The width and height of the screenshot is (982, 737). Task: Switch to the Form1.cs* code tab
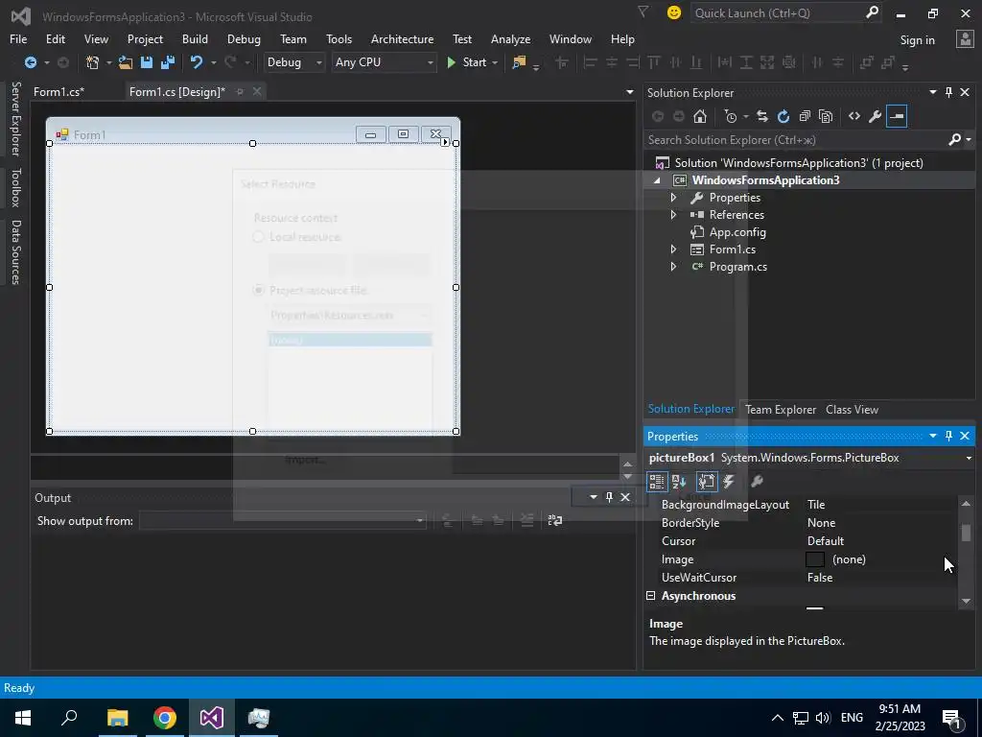(x=58, y=91)
